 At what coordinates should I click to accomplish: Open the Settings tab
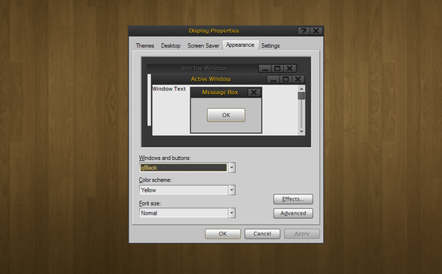click(x=270, y=45)
